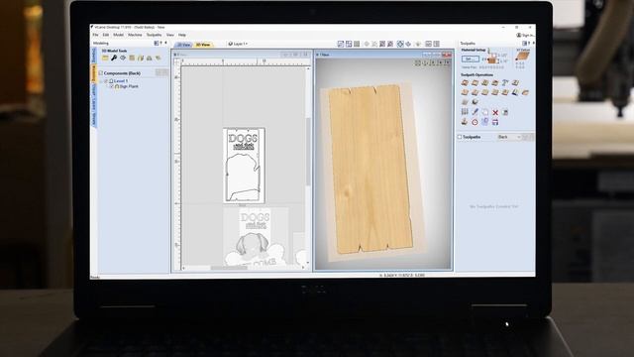Click the black key-shaped icon in 3D Model Tools

point(114,59)
